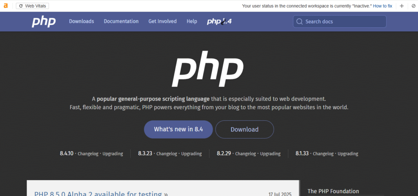Click the 'popular general-purpose scripting language' text
The image size is (418, 196).
153,99
